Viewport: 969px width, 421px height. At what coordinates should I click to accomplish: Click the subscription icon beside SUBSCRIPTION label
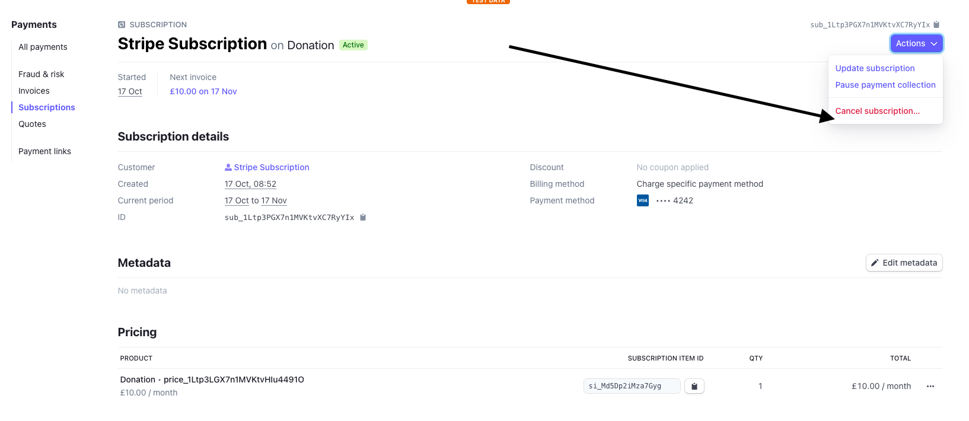[x=122, y=25]
